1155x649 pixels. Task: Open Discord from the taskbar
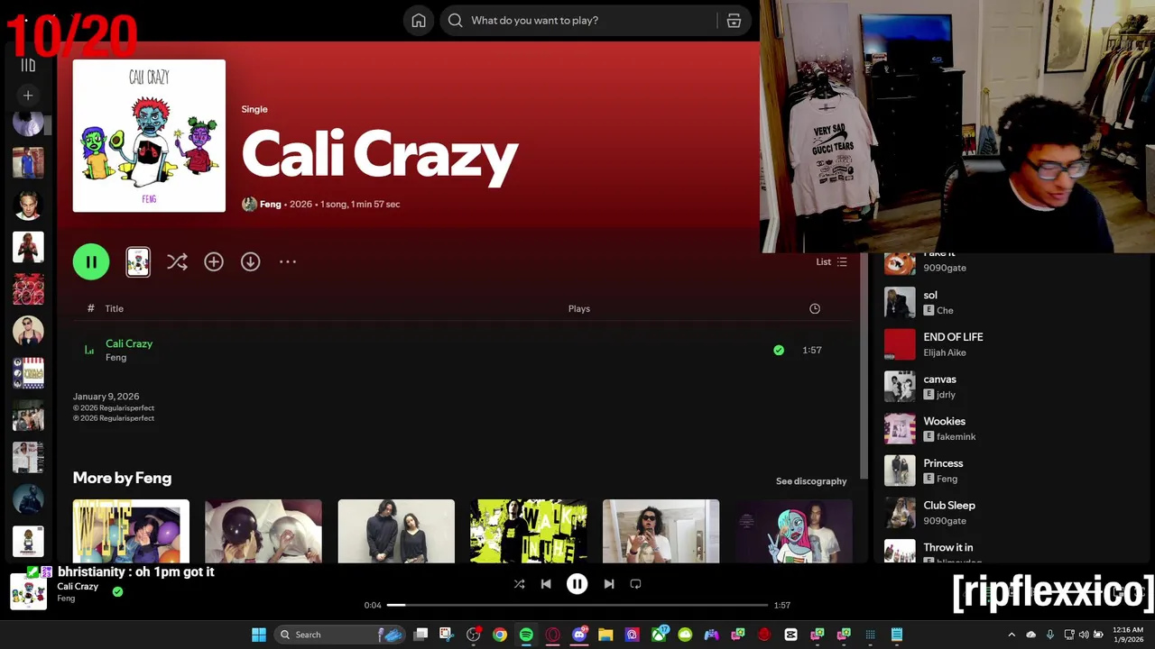579,635
